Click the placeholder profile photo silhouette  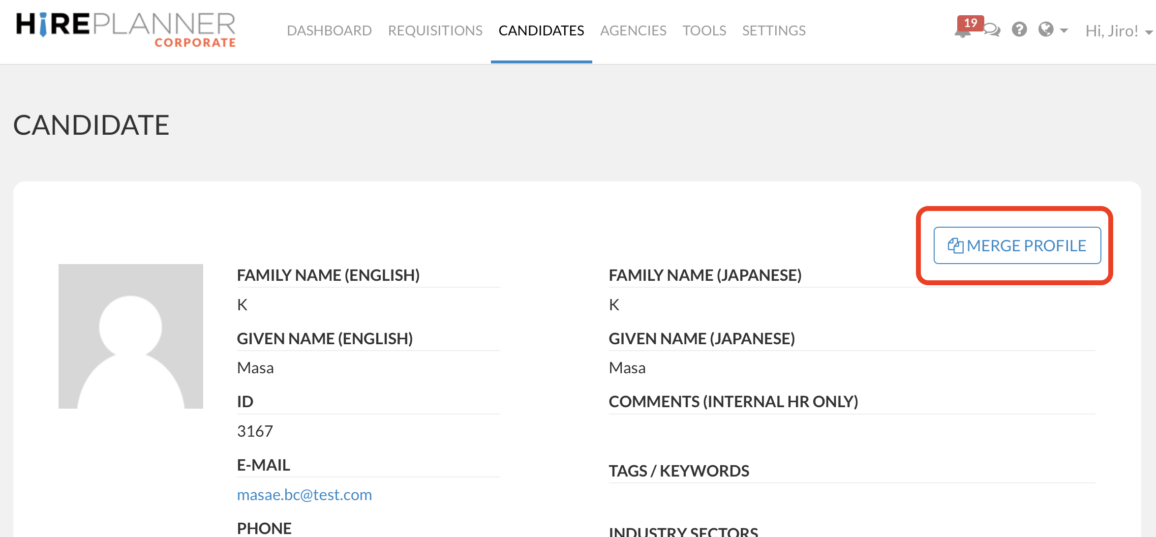130,336
